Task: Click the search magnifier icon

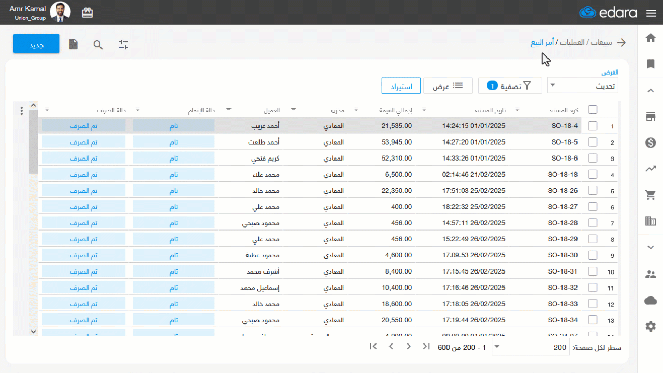Action: 98,45
